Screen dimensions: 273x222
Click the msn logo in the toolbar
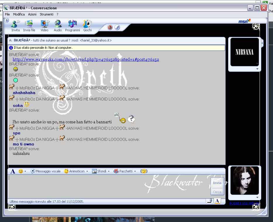(244, 21)
